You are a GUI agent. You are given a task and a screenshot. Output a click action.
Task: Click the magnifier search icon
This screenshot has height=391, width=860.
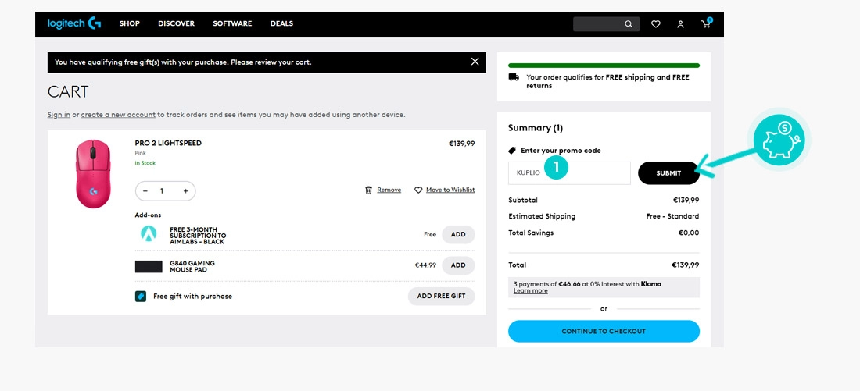[629, 24]
